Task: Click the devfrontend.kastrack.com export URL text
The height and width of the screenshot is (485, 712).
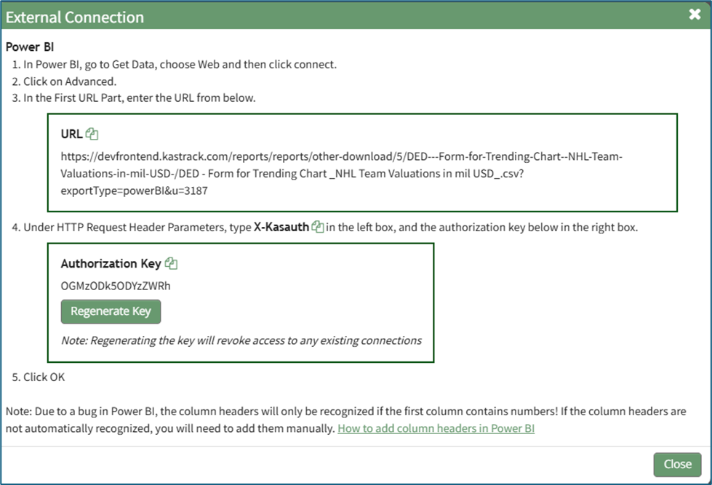Action: [x=342, y=172]
